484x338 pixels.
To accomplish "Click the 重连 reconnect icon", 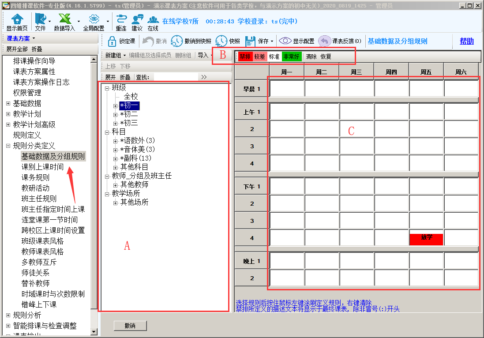I will coord(121,19).
